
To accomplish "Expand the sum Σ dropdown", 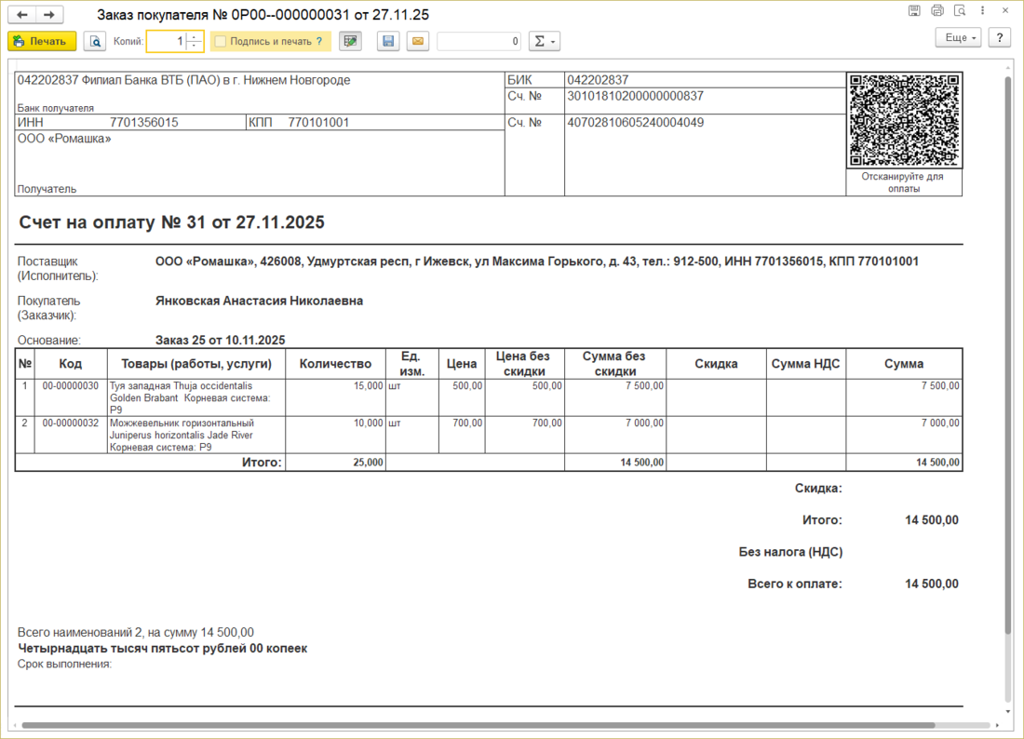I will 544,41.
